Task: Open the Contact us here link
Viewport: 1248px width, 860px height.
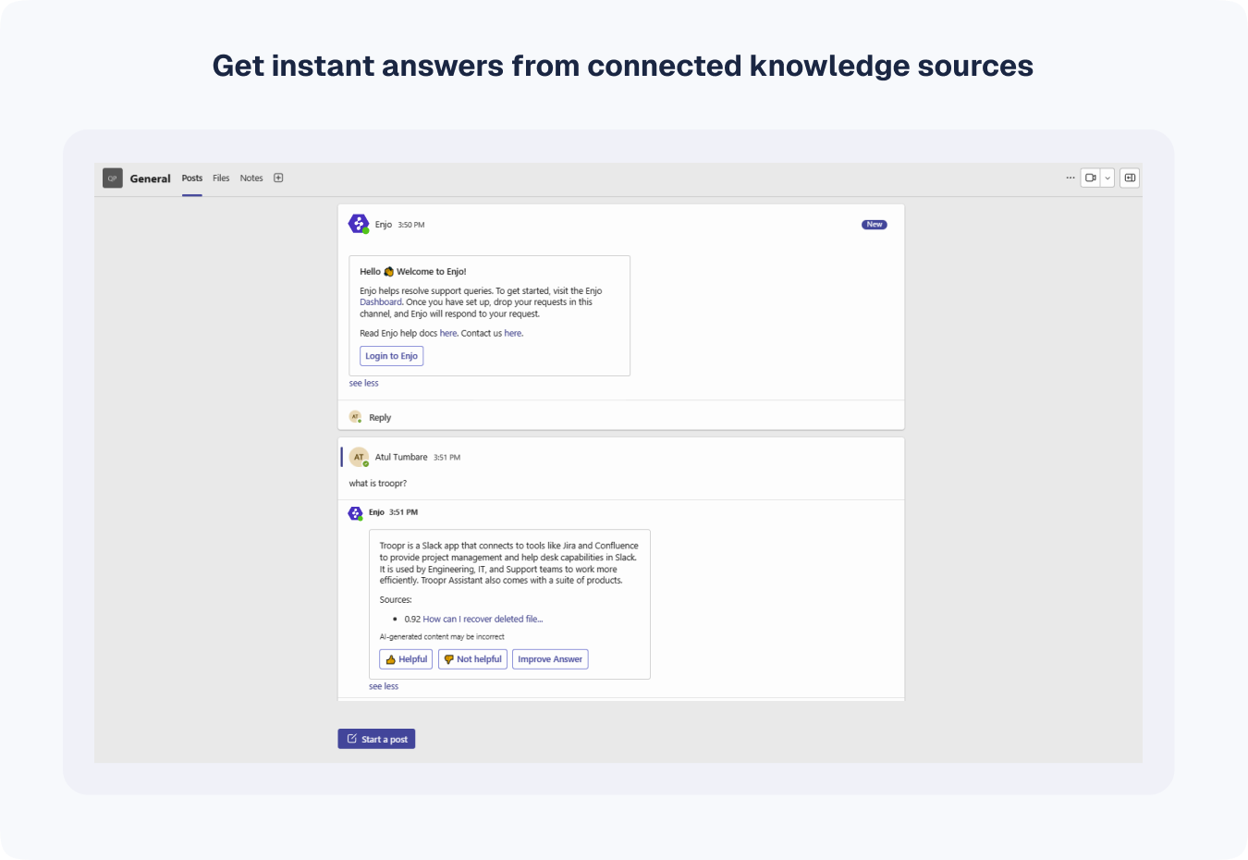Action: point(513,333)
